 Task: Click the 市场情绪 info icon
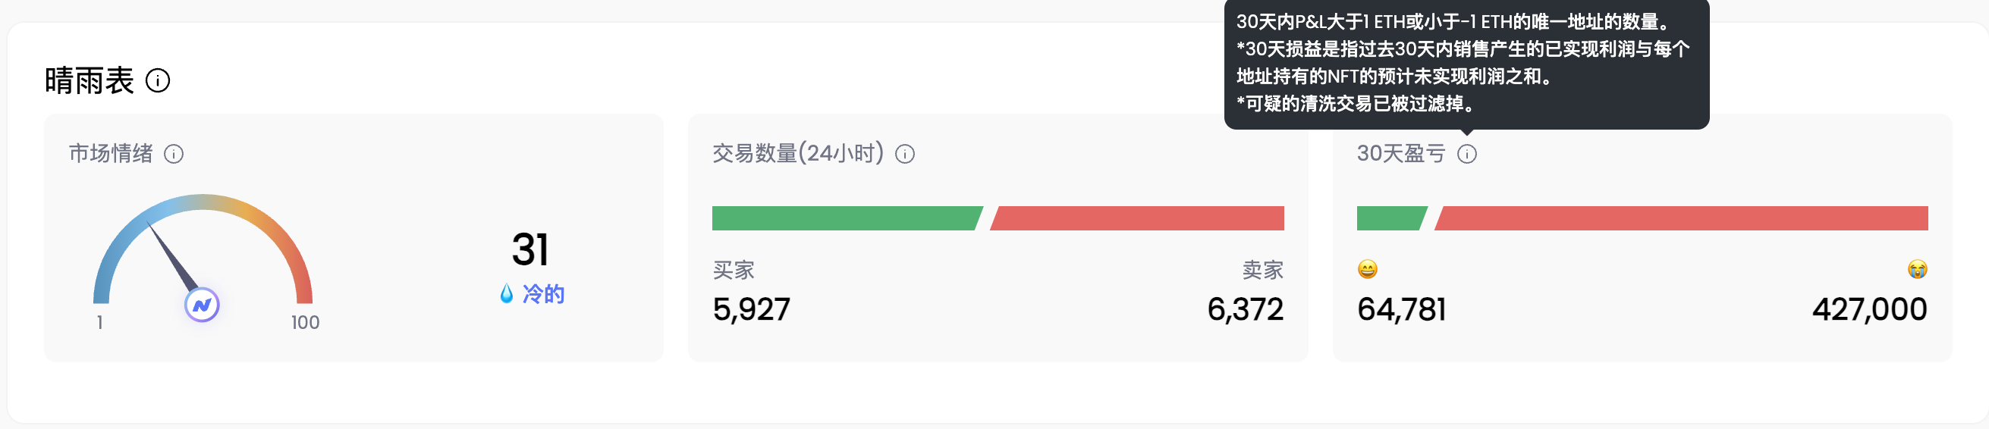(x=174, y=155)
